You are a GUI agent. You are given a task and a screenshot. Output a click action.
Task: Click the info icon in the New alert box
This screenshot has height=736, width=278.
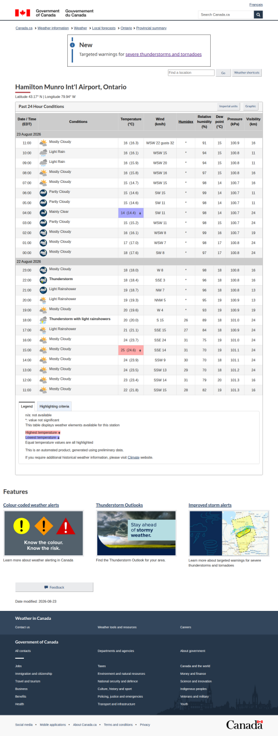[71, 45]
